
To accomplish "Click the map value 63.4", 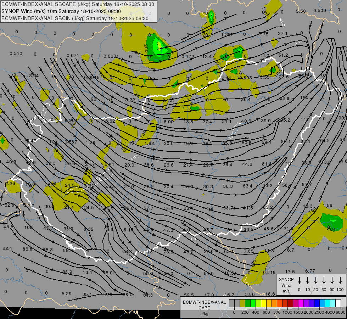I will coord(247,186).
